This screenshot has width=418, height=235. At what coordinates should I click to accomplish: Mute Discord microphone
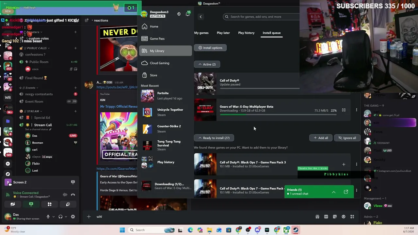tap(48, 217)
